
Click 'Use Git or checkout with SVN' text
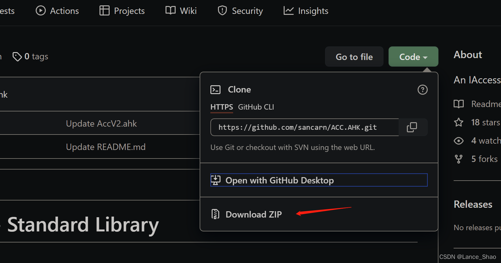coord(293,147)
